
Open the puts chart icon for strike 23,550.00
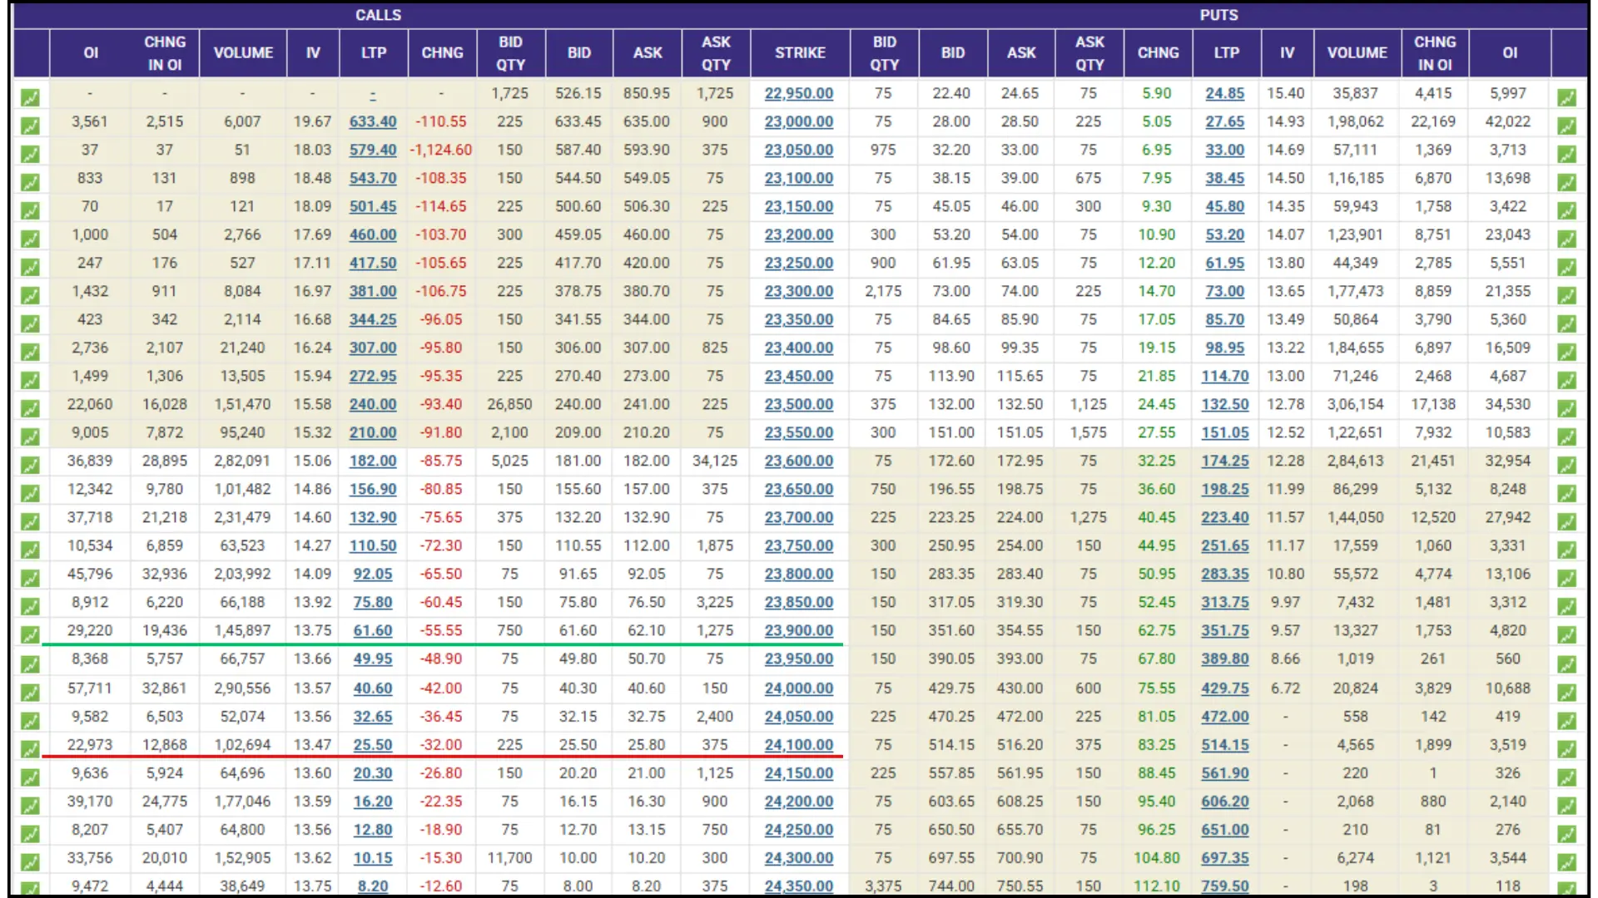pyautogui.click(x=1567, y=437)
